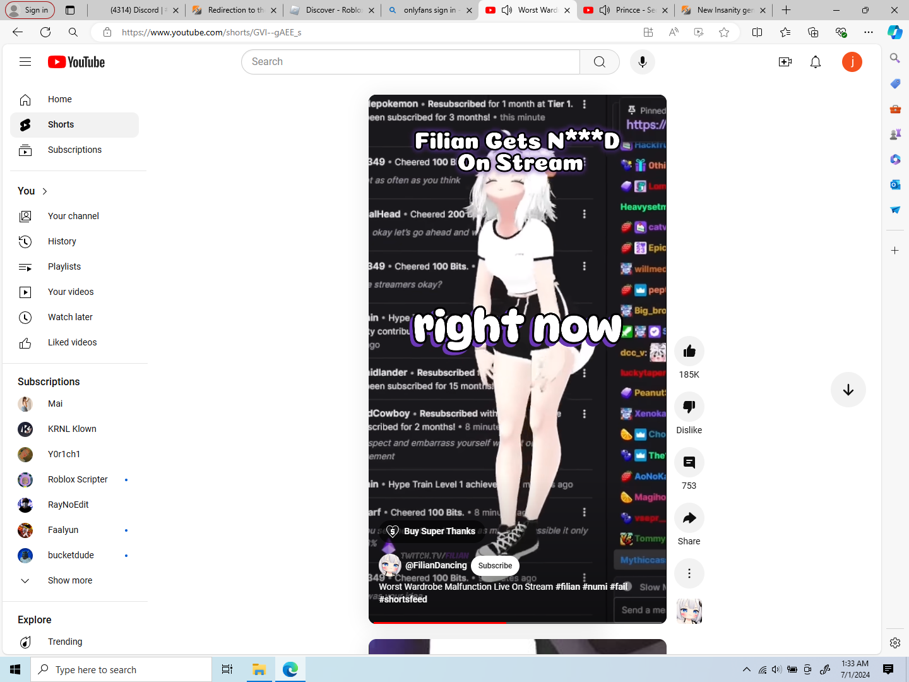Dislike this Short

pyautogui.click(x=689, y=407)
